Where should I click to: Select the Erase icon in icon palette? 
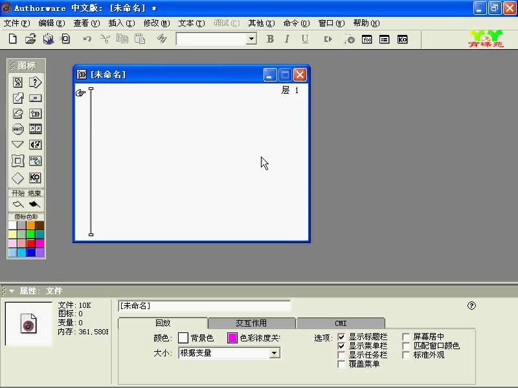point(18,114)
